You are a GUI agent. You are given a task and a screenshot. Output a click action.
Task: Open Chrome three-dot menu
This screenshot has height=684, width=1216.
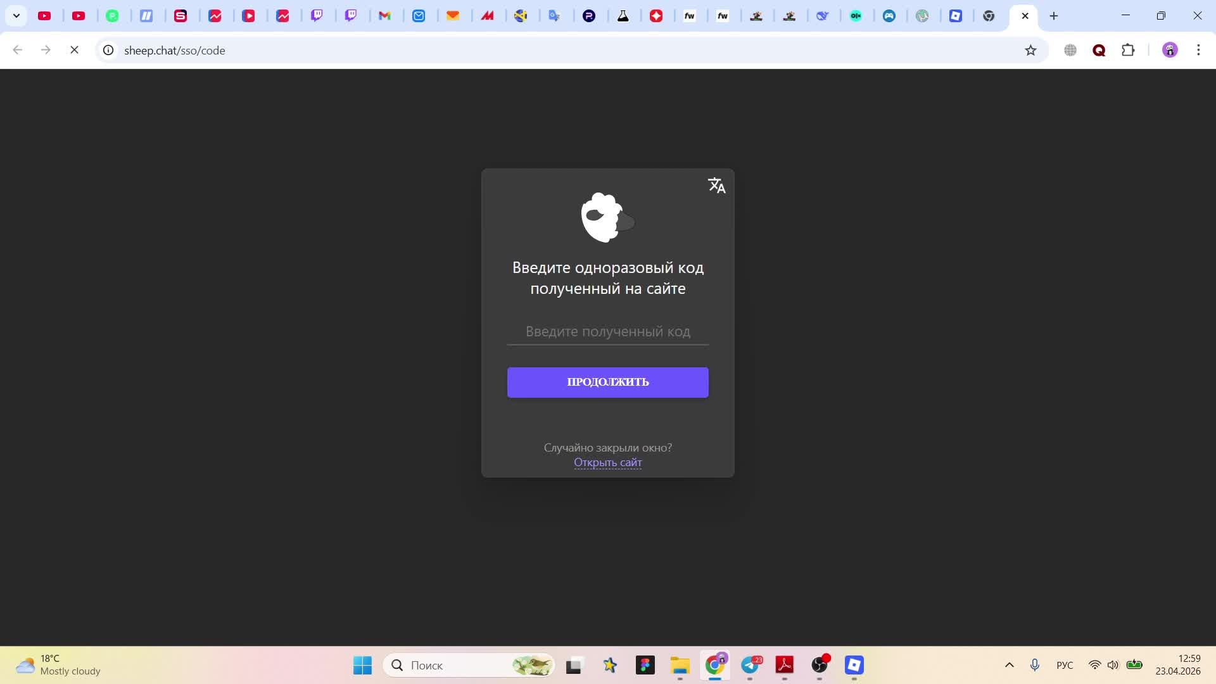click(x=1198, y=51)
